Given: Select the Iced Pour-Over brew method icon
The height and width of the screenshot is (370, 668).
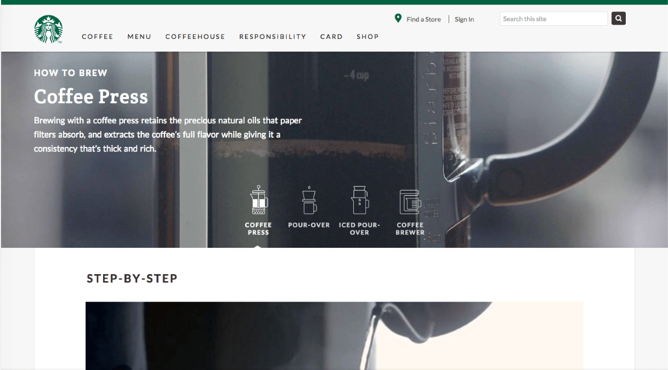Looking at the screenshot, I should click(359, 200).
